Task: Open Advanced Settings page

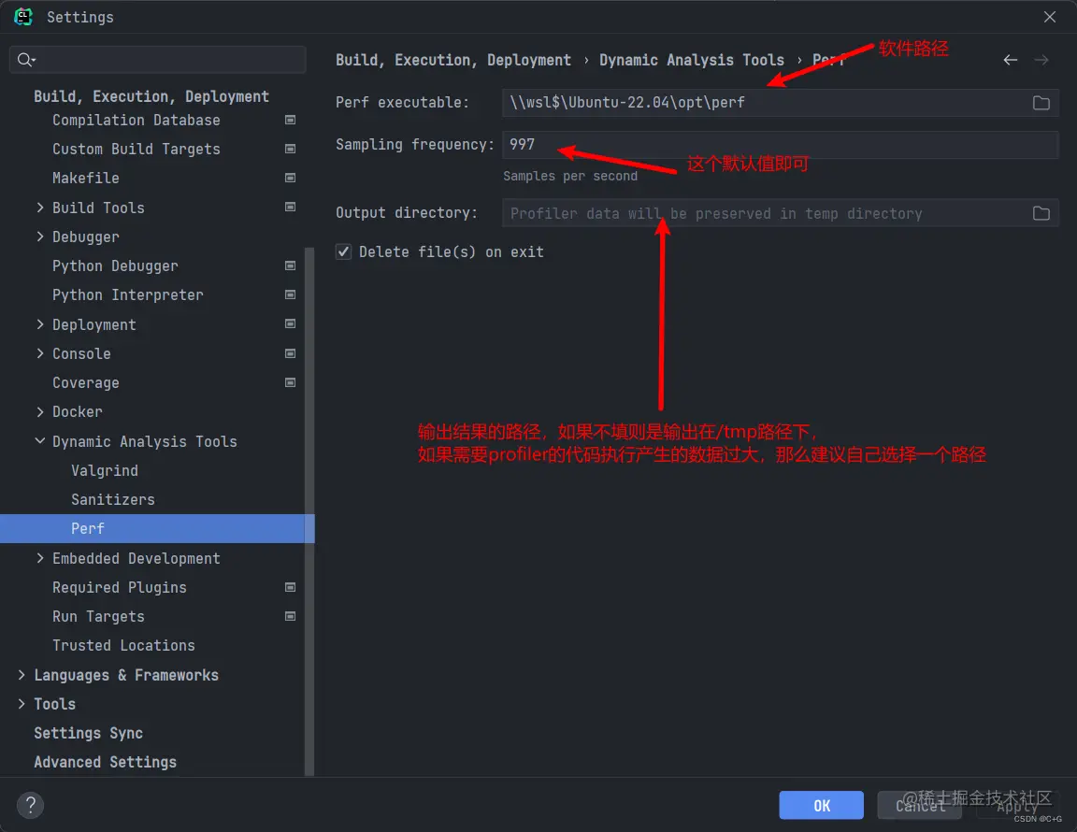Action: click(105, 762)
